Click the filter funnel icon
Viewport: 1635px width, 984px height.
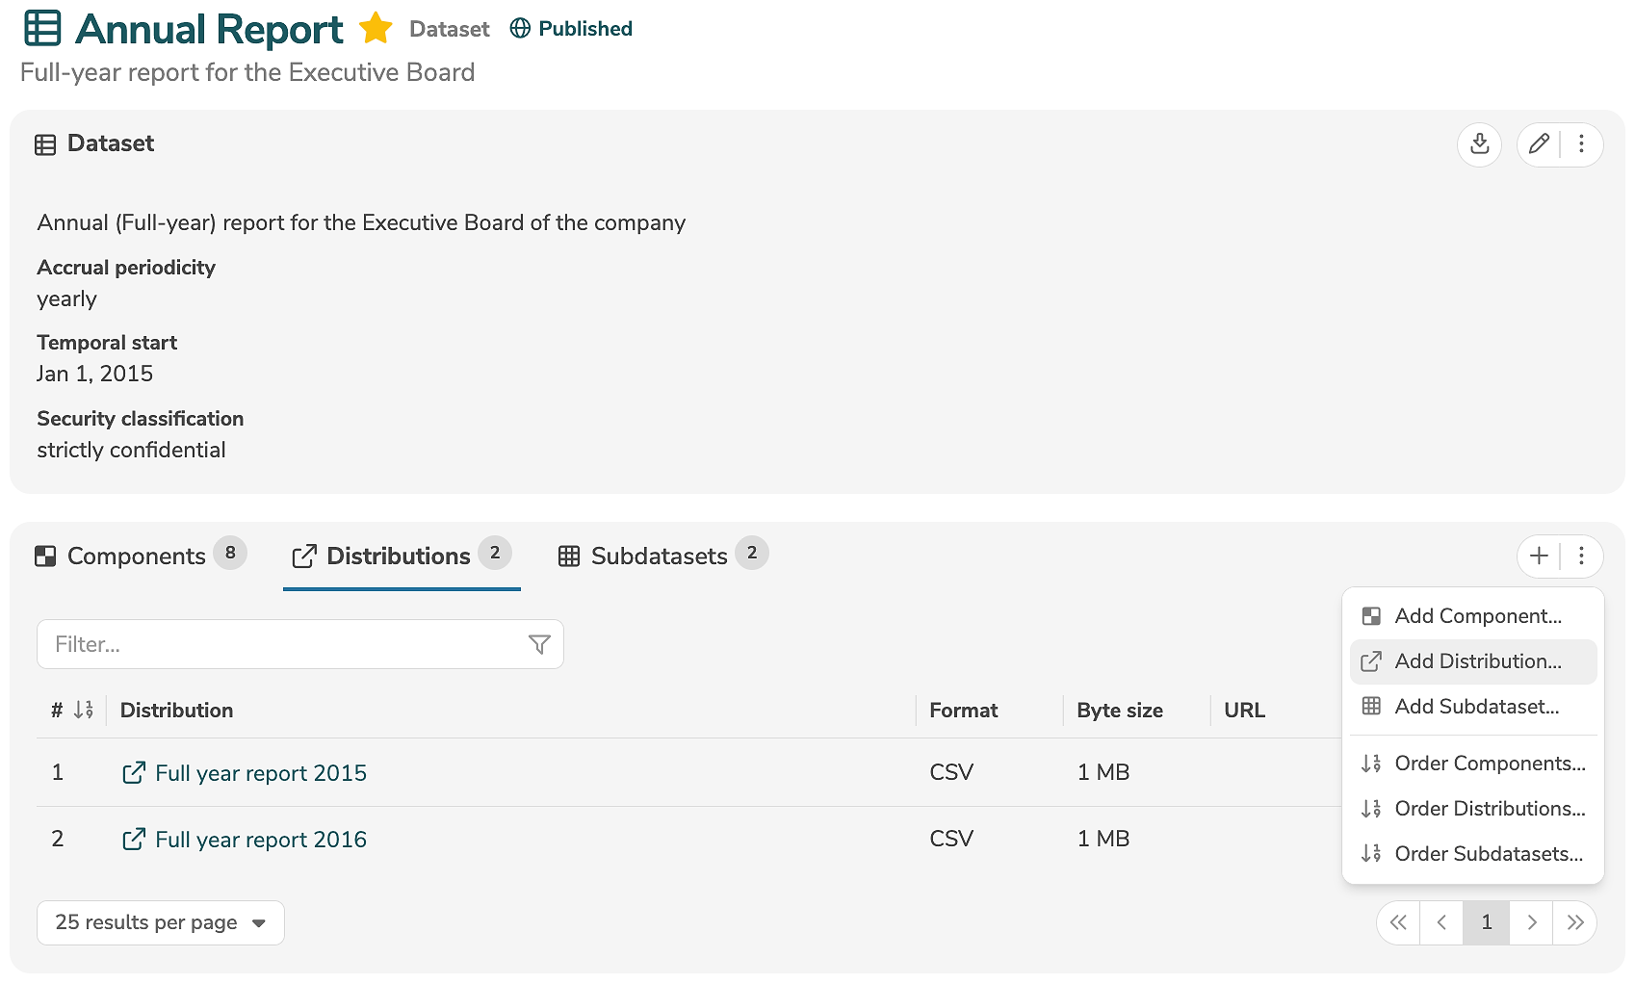click(539, 644)
